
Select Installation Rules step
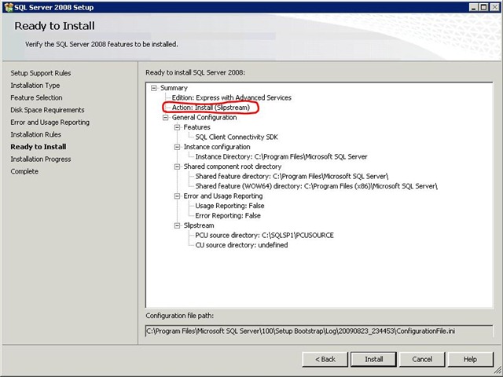coord(35,134)
